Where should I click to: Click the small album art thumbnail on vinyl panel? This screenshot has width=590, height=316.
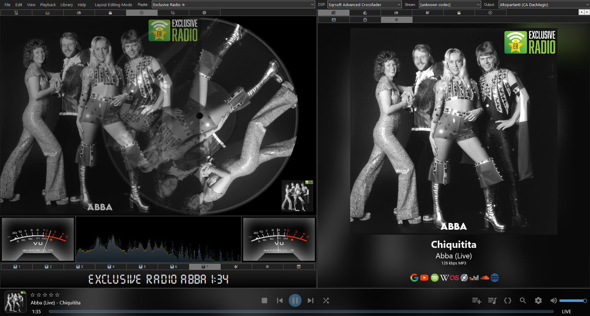(x=297, y=195)
